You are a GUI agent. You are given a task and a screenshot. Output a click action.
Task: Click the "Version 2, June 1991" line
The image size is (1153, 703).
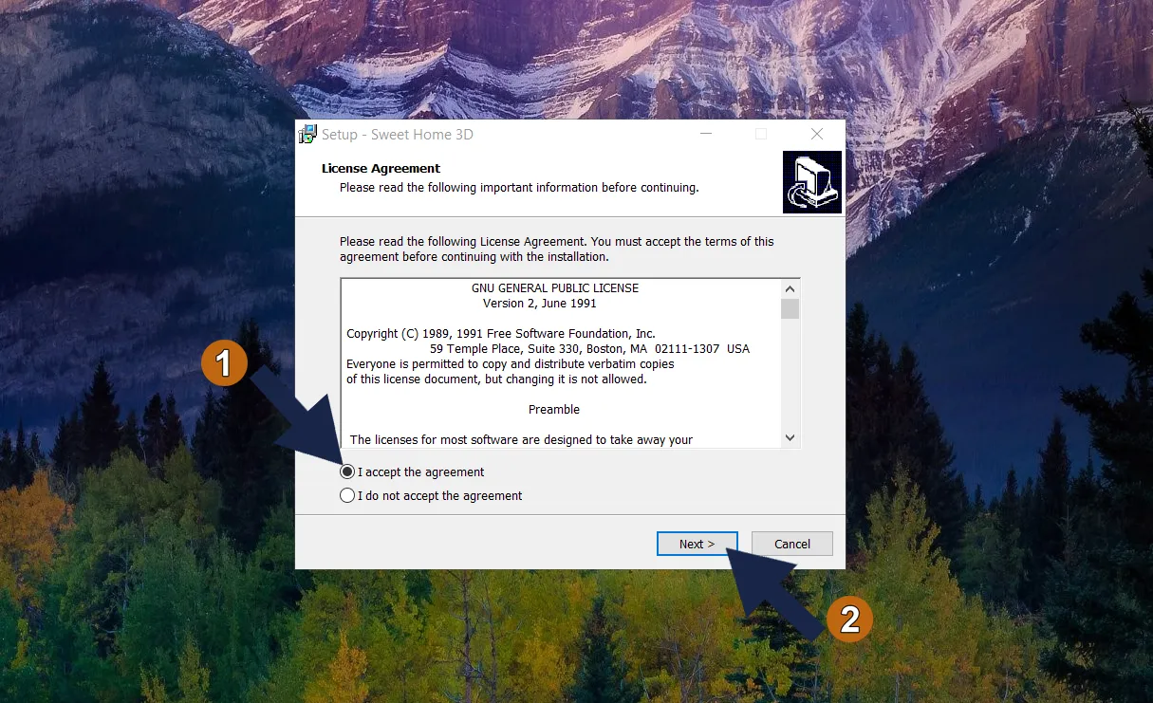point(540,303)
